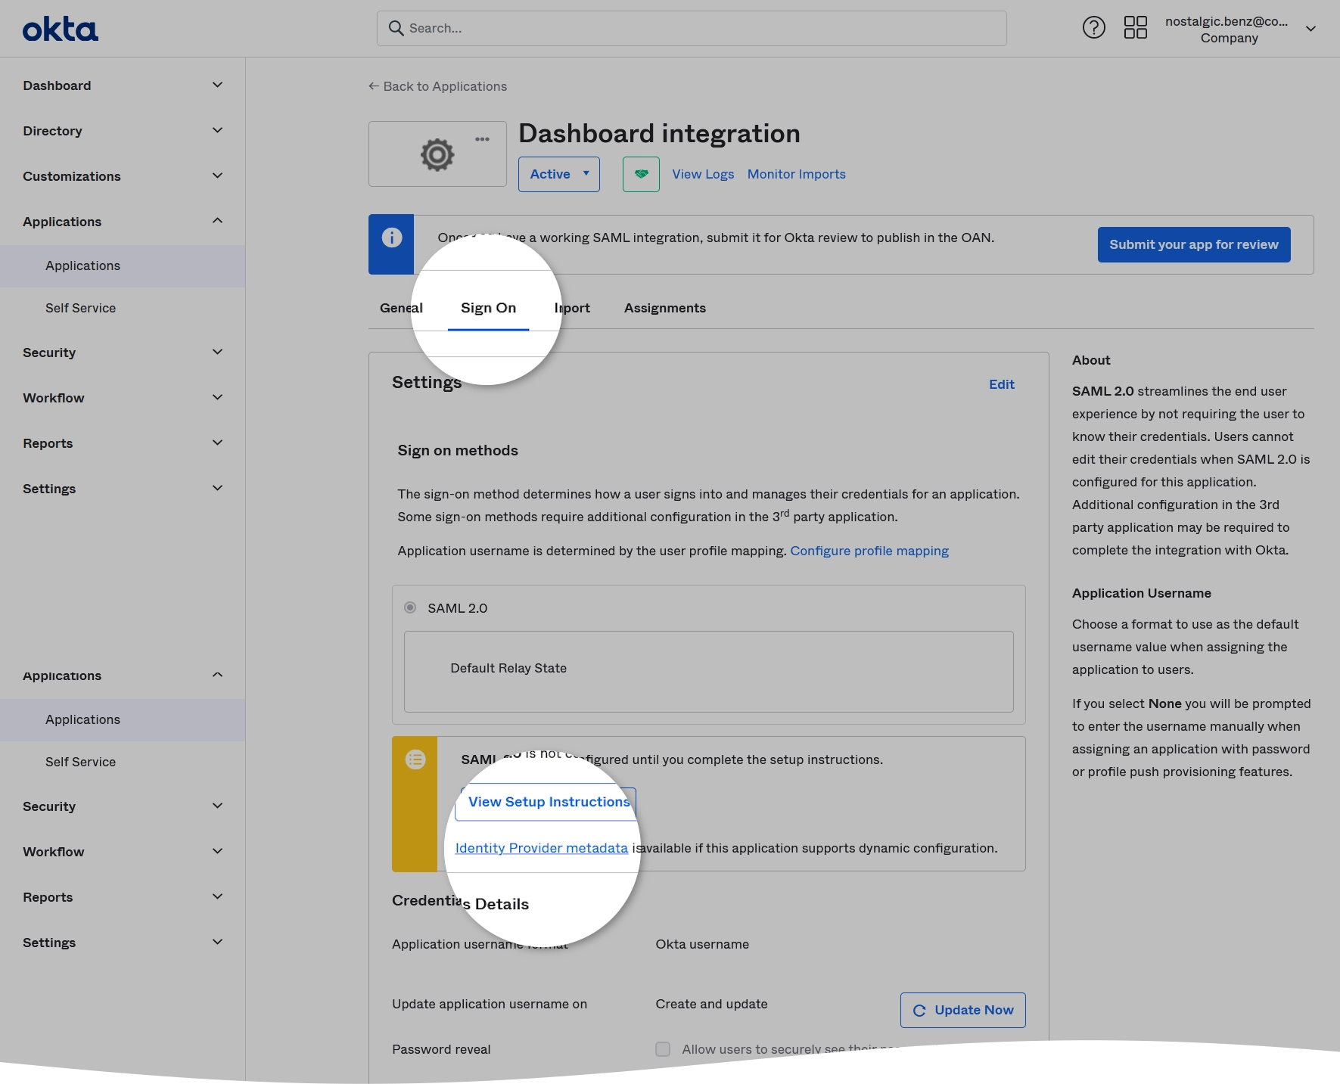This screenshot has width=1340, height=1084.
Task: Click Submit your app for review
Action: (1193, 244)
